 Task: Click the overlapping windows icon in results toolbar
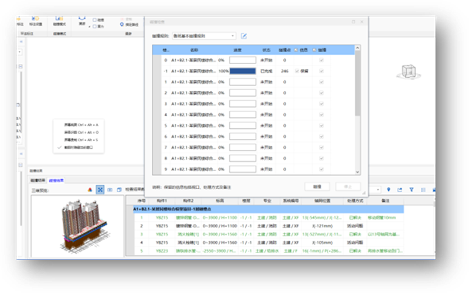coord(119,189)
